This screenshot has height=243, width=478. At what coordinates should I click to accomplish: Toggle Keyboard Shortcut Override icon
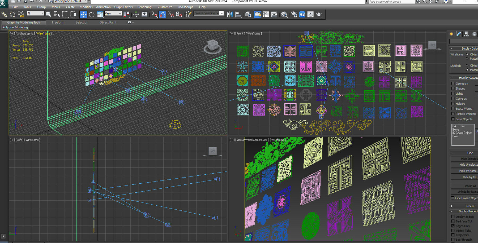click(144, 14)
